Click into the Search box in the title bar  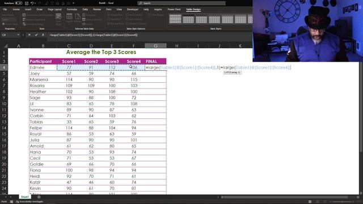(181, 3)
